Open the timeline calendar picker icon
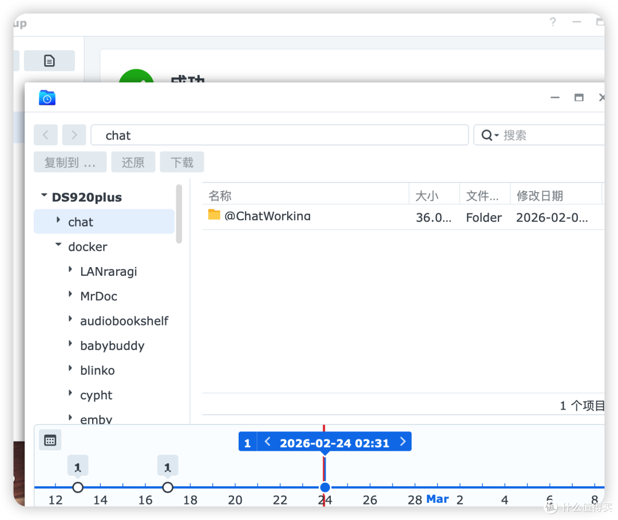The width and height of the screenshot is (618, 520). click(50, 440)
